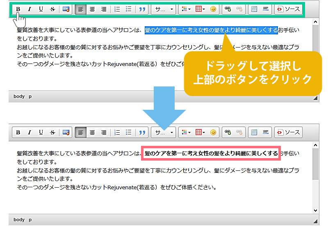This screenshot has width=328, height=229.
Task: Click ソース button in top editor
Action: click(288, 9)
